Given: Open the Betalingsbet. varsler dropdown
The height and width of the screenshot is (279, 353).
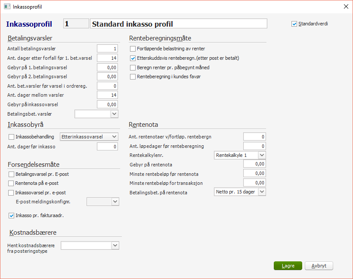Looking at the screenshot, I should [114, 114].
